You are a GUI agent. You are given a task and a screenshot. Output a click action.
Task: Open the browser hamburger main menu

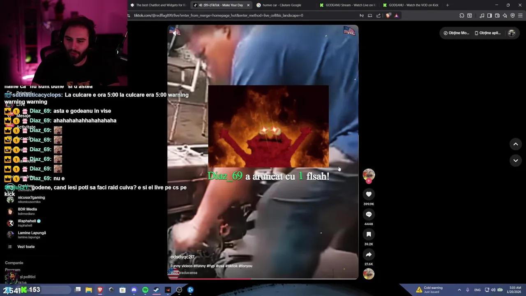click(520, 16)
